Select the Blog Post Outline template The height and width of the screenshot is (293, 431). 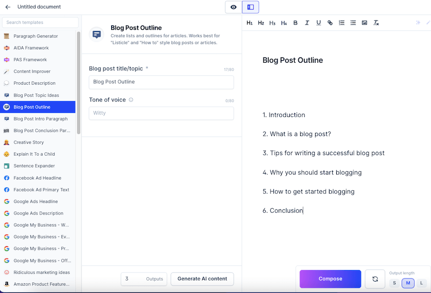[38, 107]
